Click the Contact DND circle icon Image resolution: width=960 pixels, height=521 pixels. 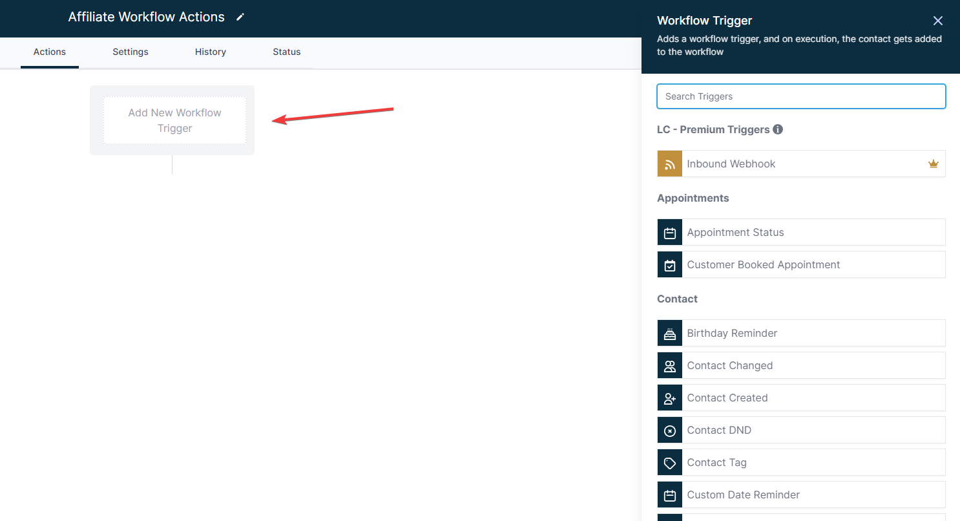670,430
